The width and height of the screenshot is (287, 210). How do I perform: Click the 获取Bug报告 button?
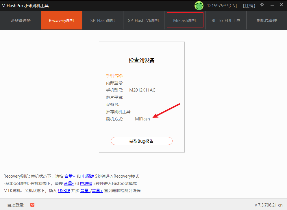pos(142,141)
